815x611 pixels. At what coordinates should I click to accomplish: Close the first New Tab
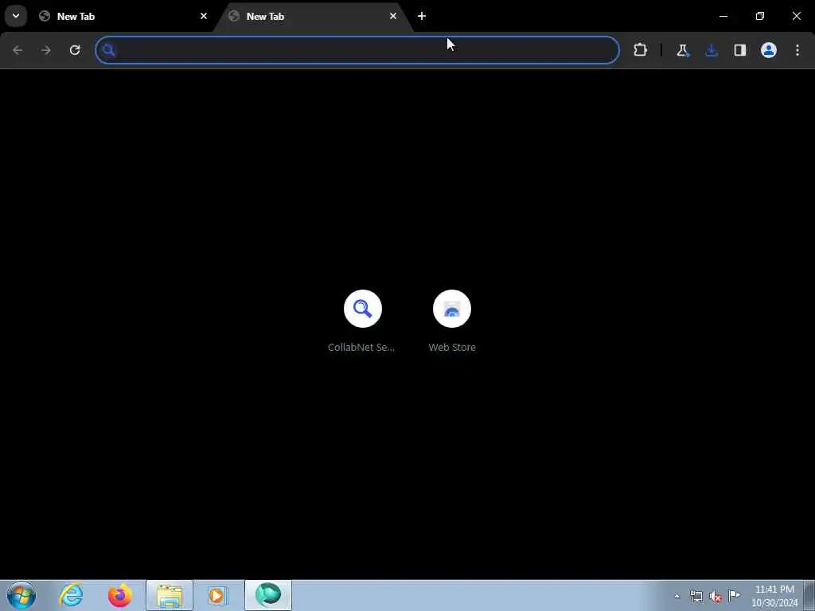pos(204,16)
